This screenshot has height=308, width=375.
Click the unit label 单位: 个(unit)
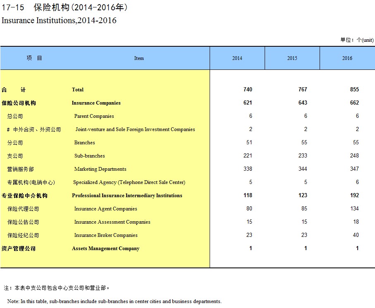[357, 40]
